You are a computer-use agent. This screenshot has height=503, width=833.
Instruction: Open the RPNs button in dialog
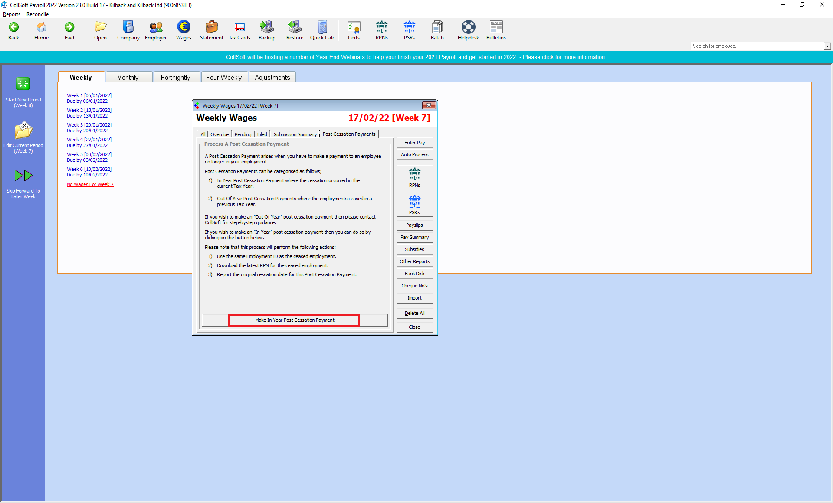(x=414, y=177)
